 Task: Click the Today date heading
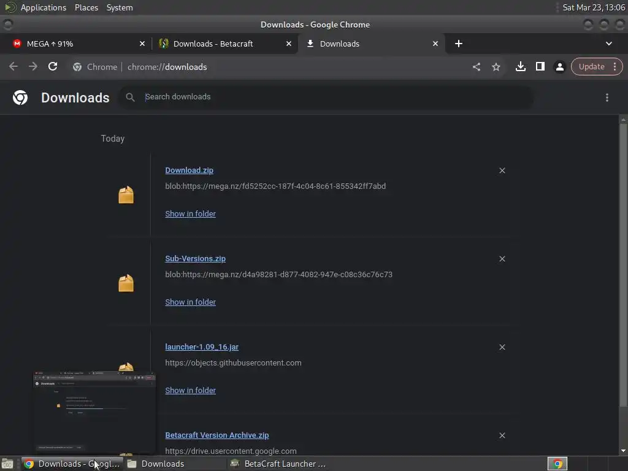pos(113,139)
